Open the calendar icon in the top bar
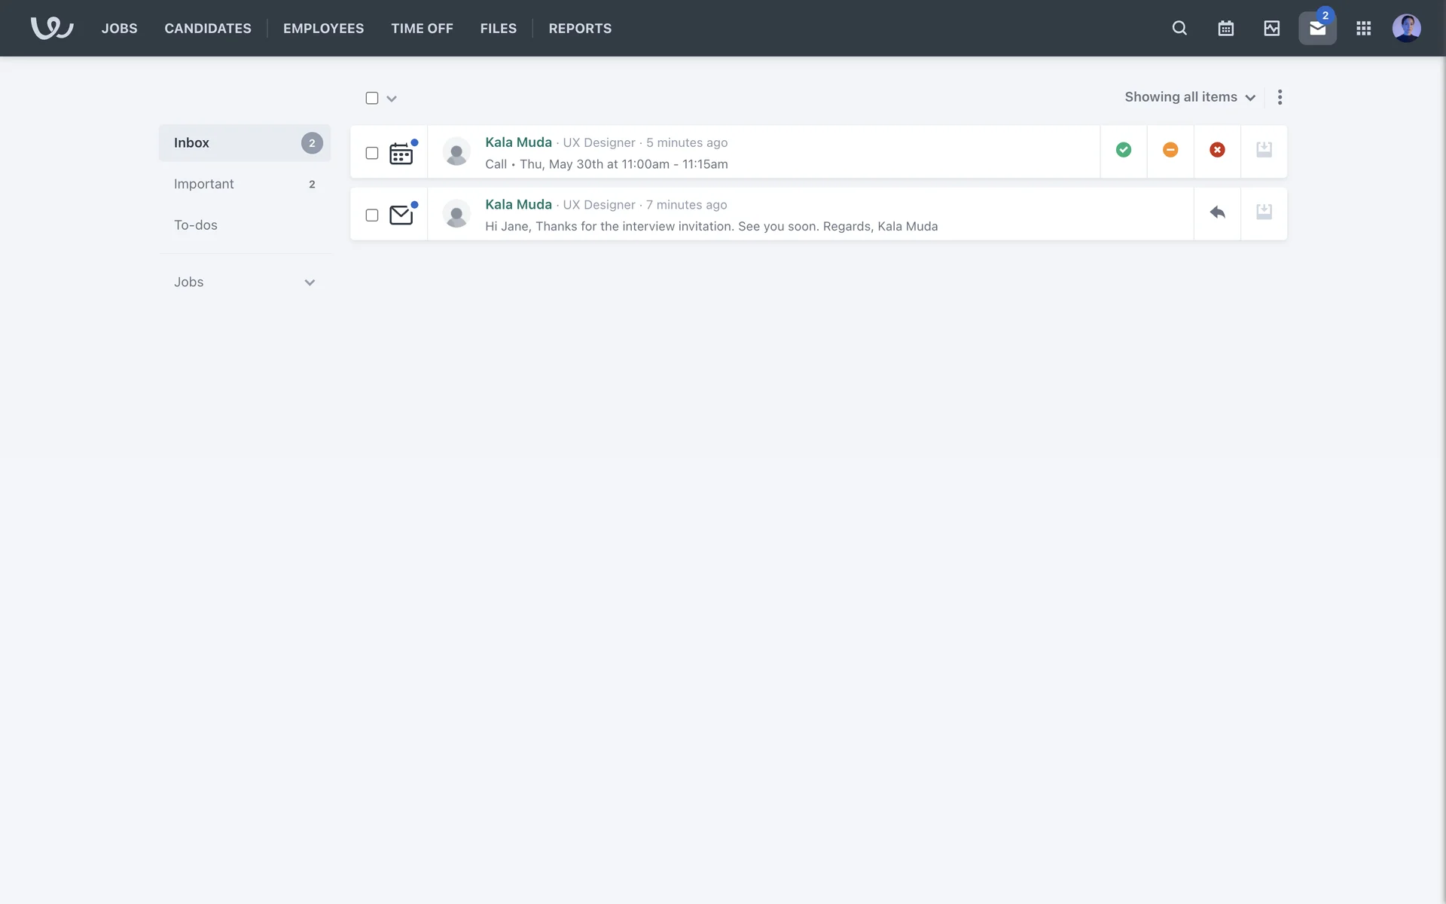The width and height of the screenshot is (1446, 904). [1225, 28]
